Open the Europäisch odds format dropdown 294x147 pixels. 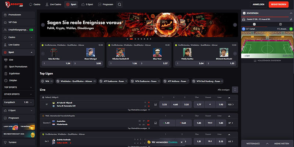coord(18,103)
